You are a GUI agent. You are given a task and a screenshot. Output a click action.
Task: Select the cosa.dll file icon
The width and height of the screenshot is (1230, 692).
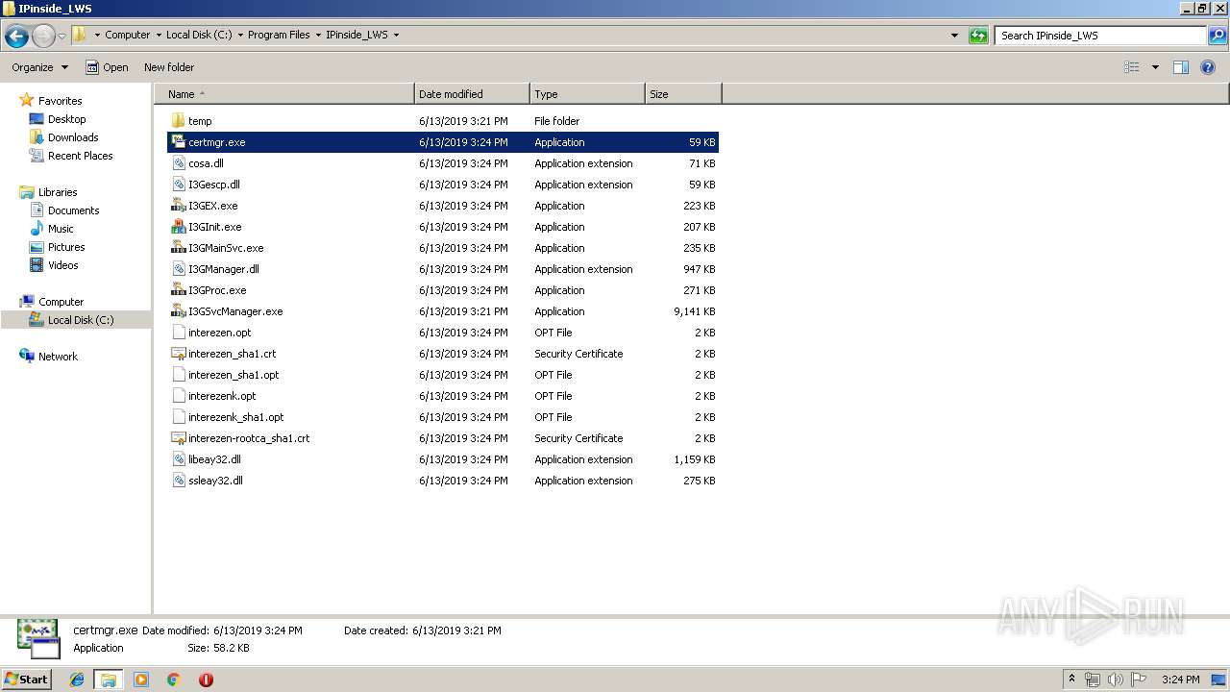[178, 163]
